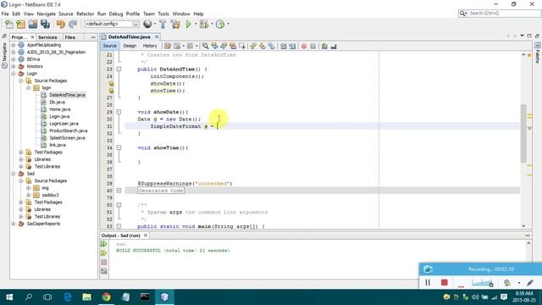Expand the Knotors project node
542x305 pixels.
tap(14, 66)
